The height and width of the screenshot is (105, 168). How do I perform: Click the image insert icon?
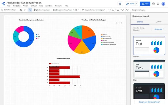click(x=113, y=10)
